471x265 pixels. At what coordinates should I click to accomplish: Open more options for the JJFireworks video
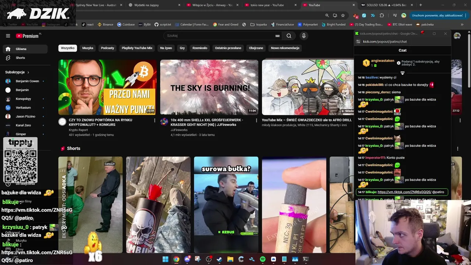click(256, 120)
